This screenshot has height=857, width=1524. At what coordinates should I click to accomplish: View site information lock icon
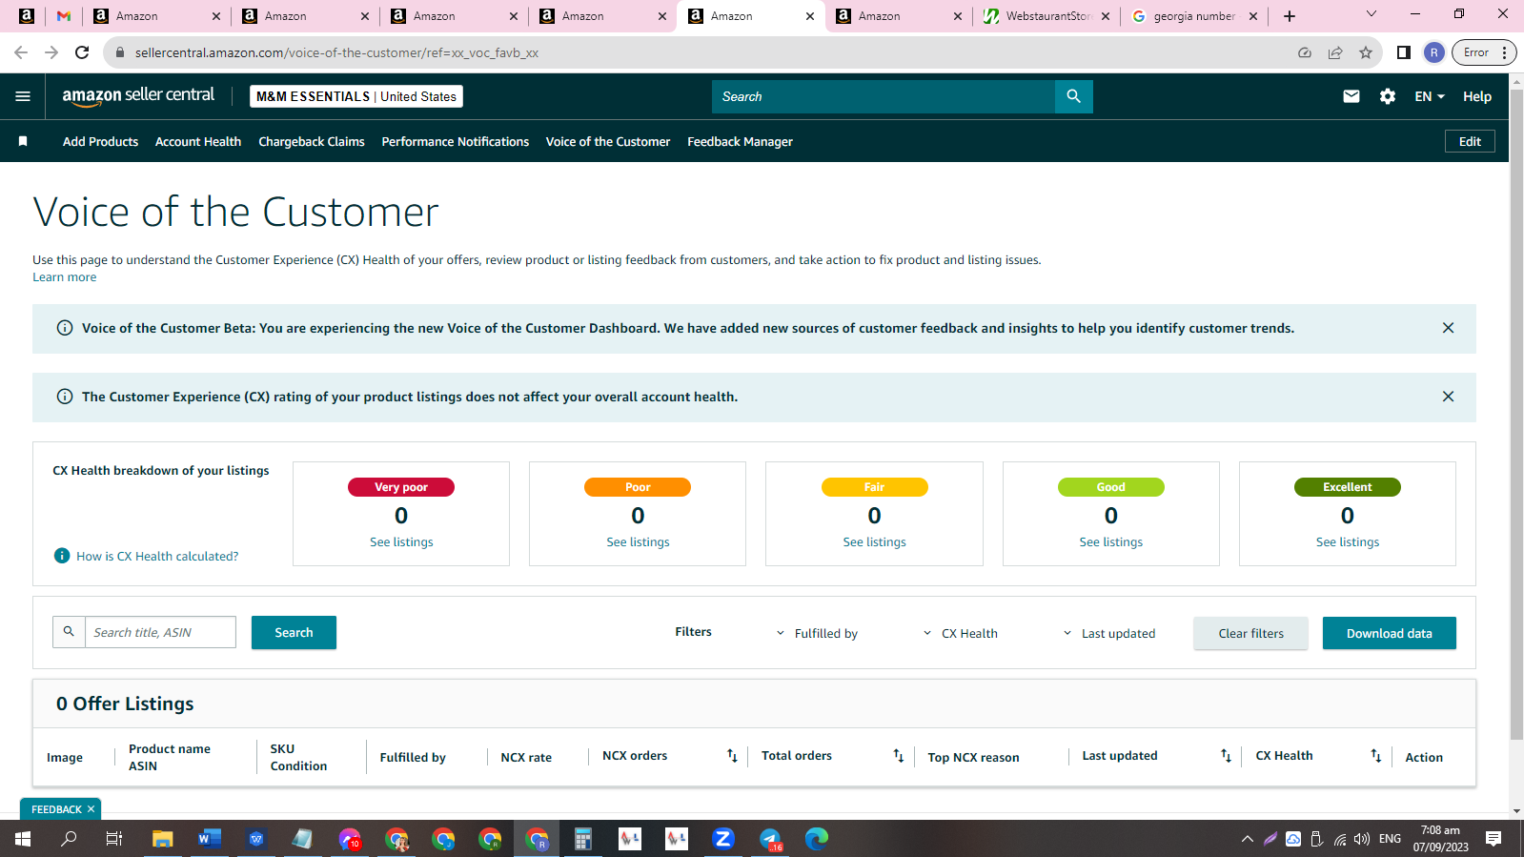click(x=119, y=52)
